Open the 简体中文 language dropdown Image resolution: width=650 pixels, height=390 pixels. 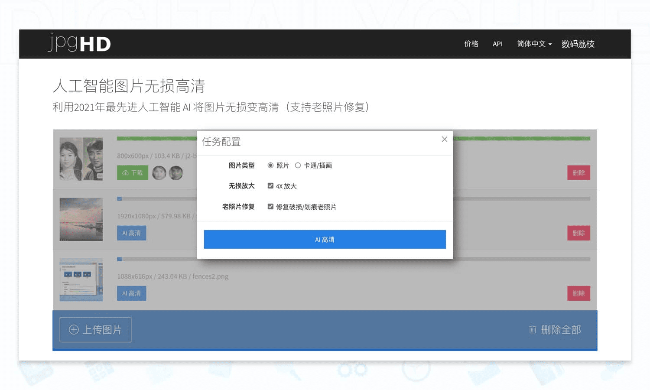pos(534,44)
